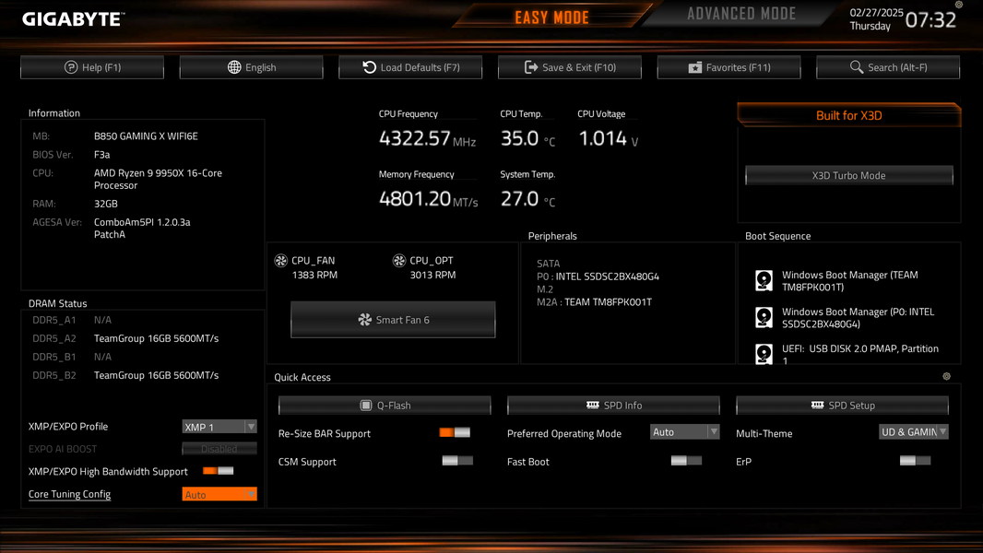
Task: Click the Search magnifier icon
Action: click(x=857, y=66)
